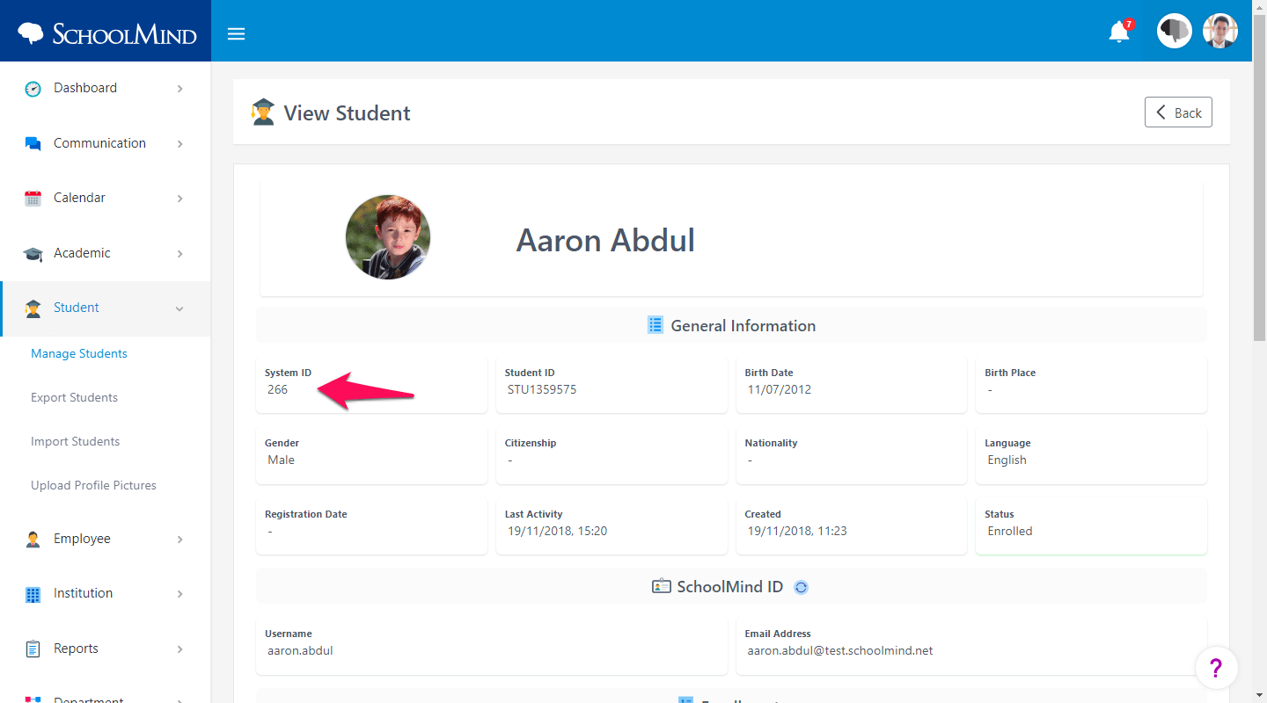Viewport: 1267px width, 703px height.
Task: Click the Employee icon in sidebar
Action: (33, 540)
